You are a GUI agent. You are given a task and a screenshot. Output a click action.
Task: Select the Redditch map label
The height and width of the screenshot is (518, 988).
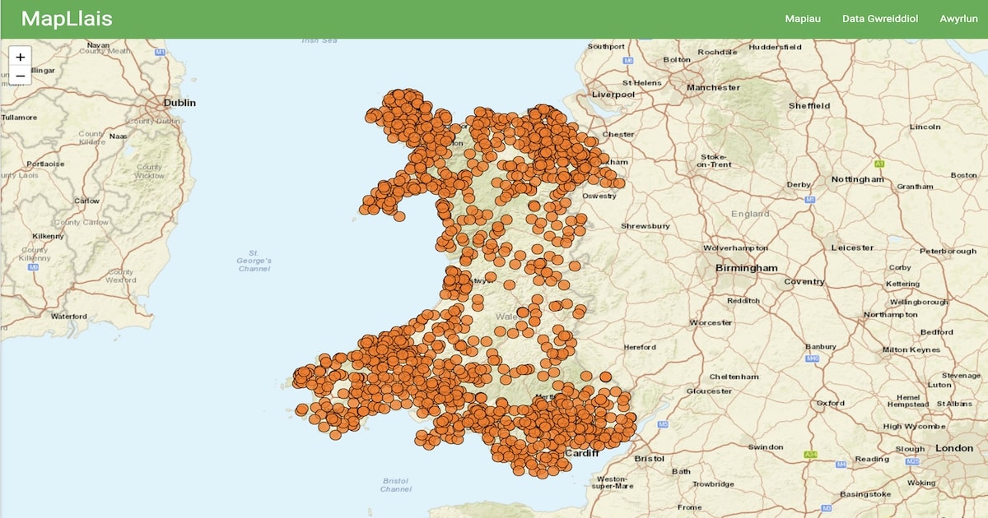743,301
